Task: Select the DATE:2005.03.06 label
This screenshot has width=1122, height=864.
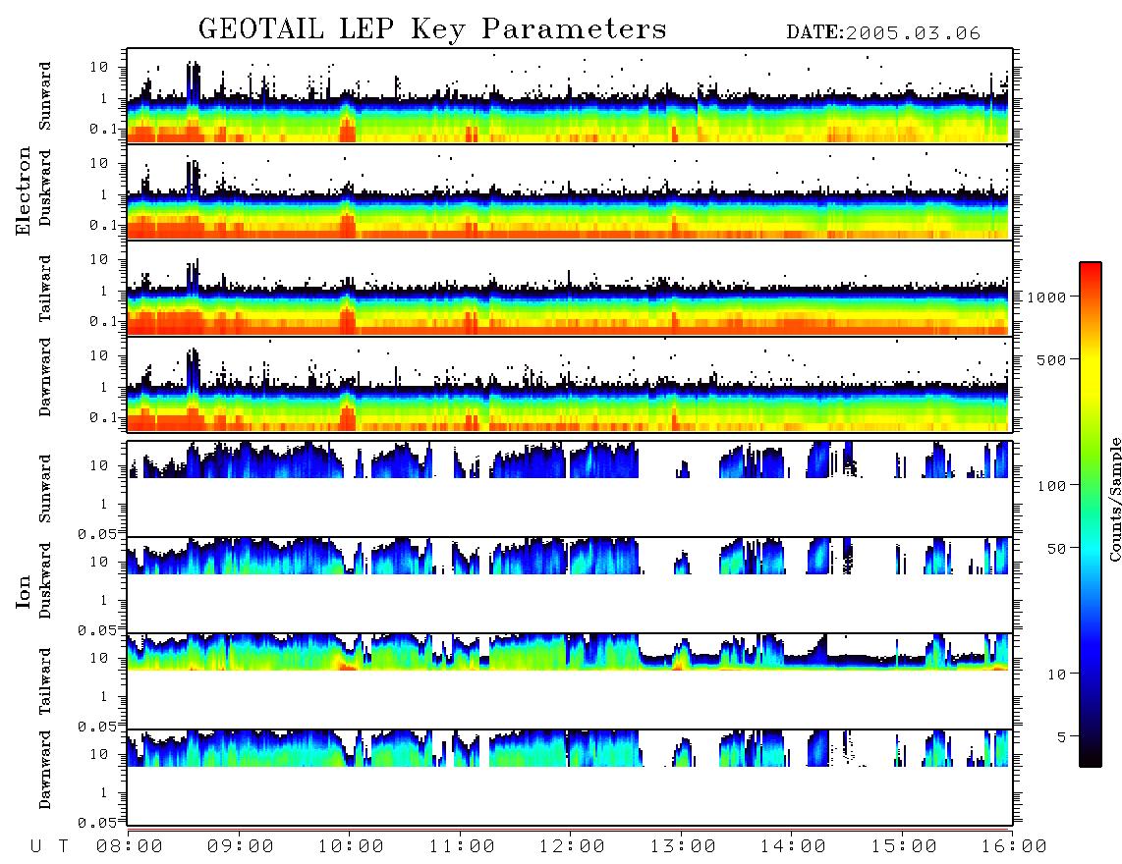Action: 883,33
